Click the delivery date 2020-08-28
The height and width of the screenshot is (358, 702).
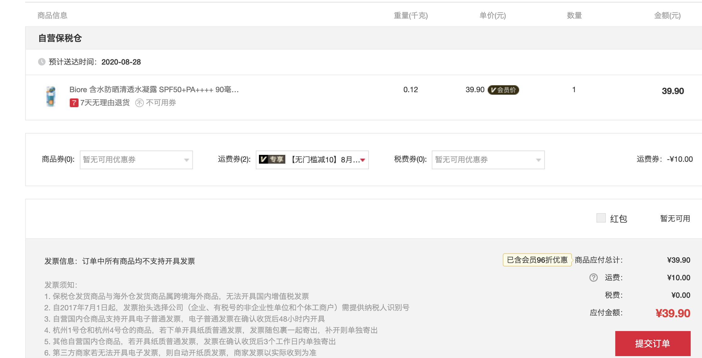tap(121, 62)
